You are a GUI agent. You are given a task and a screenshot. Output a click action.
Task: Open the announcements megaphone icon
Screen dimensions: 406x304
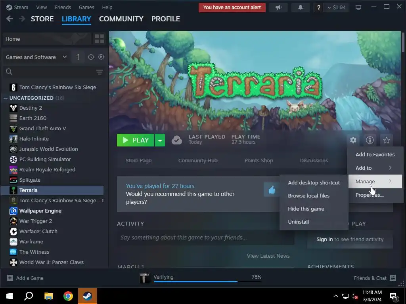(x=278, y=8)
